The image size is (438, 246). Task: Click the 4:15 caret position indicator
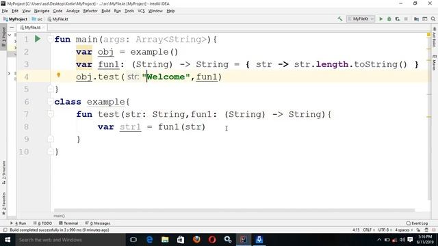pos(356,230)
